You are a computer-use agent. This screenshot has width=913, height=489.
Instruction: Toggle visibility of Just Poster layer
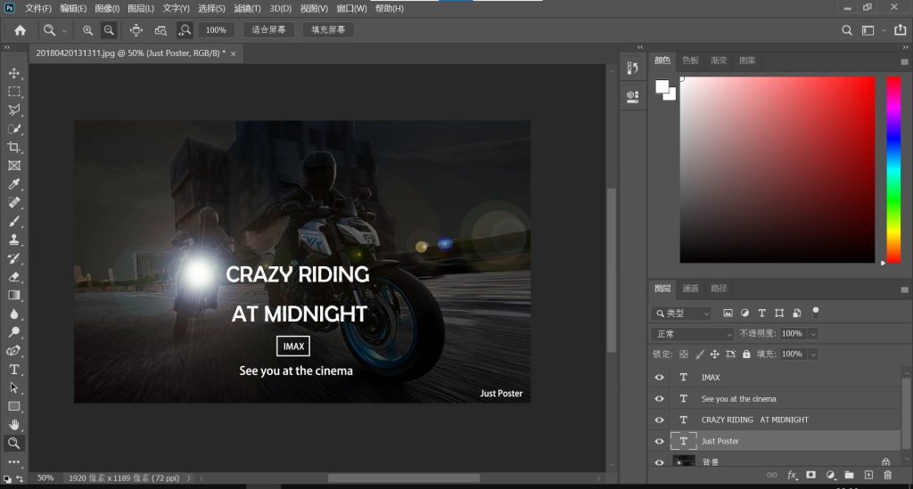[660, 441]
